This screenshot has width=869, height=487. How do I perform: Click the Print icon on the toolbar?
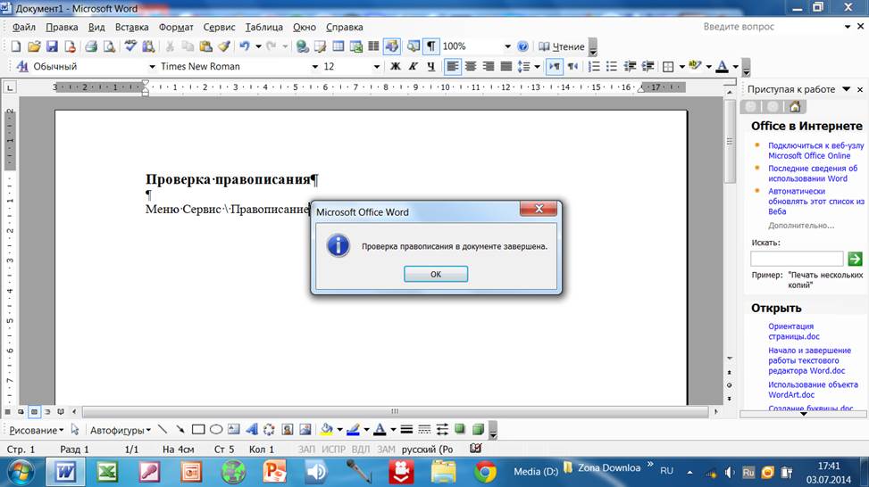[91, 46]
